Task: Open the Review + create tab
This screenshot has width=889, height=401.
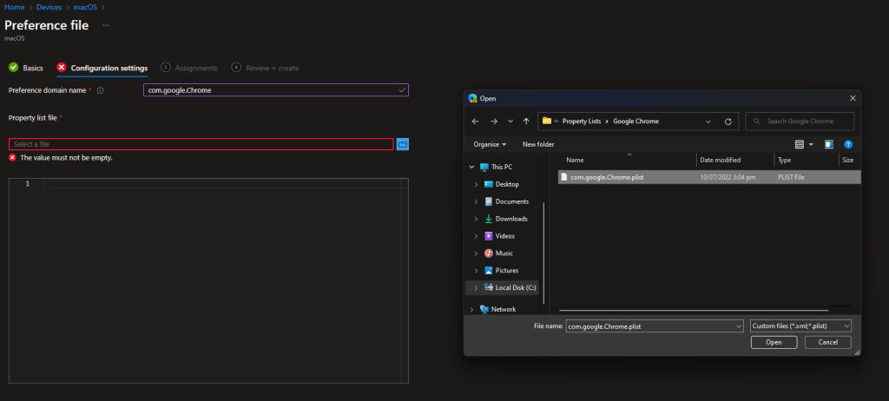Action: pos(266,68)
